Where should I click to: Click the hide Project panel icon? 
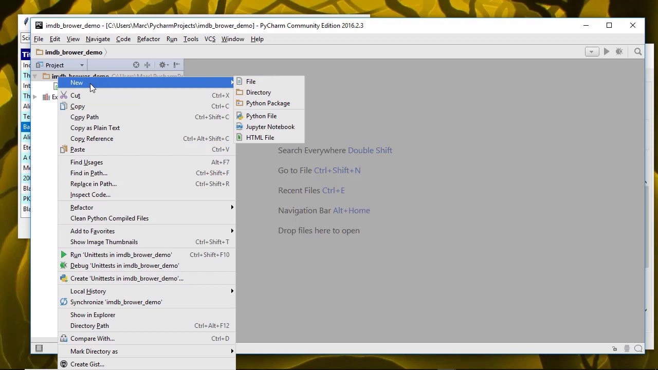point(176,65)
